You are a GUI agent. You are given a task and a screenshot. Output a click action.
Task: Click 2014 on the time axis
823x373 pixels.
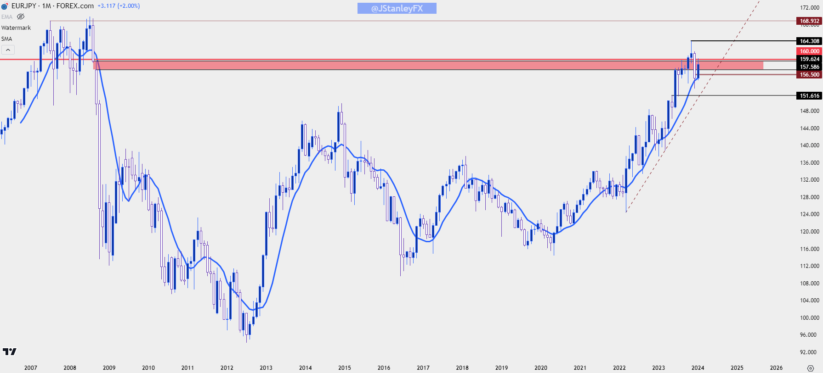click(x=306, y=368)
